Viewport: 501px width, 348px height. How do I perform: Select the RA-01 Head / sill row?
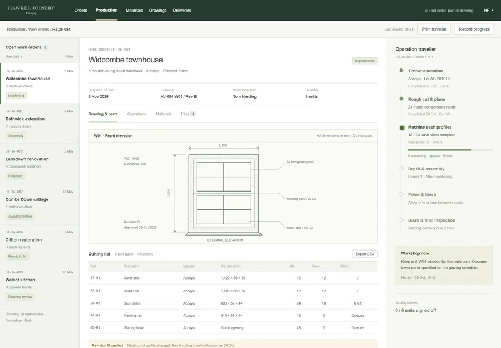pos(233,291)
